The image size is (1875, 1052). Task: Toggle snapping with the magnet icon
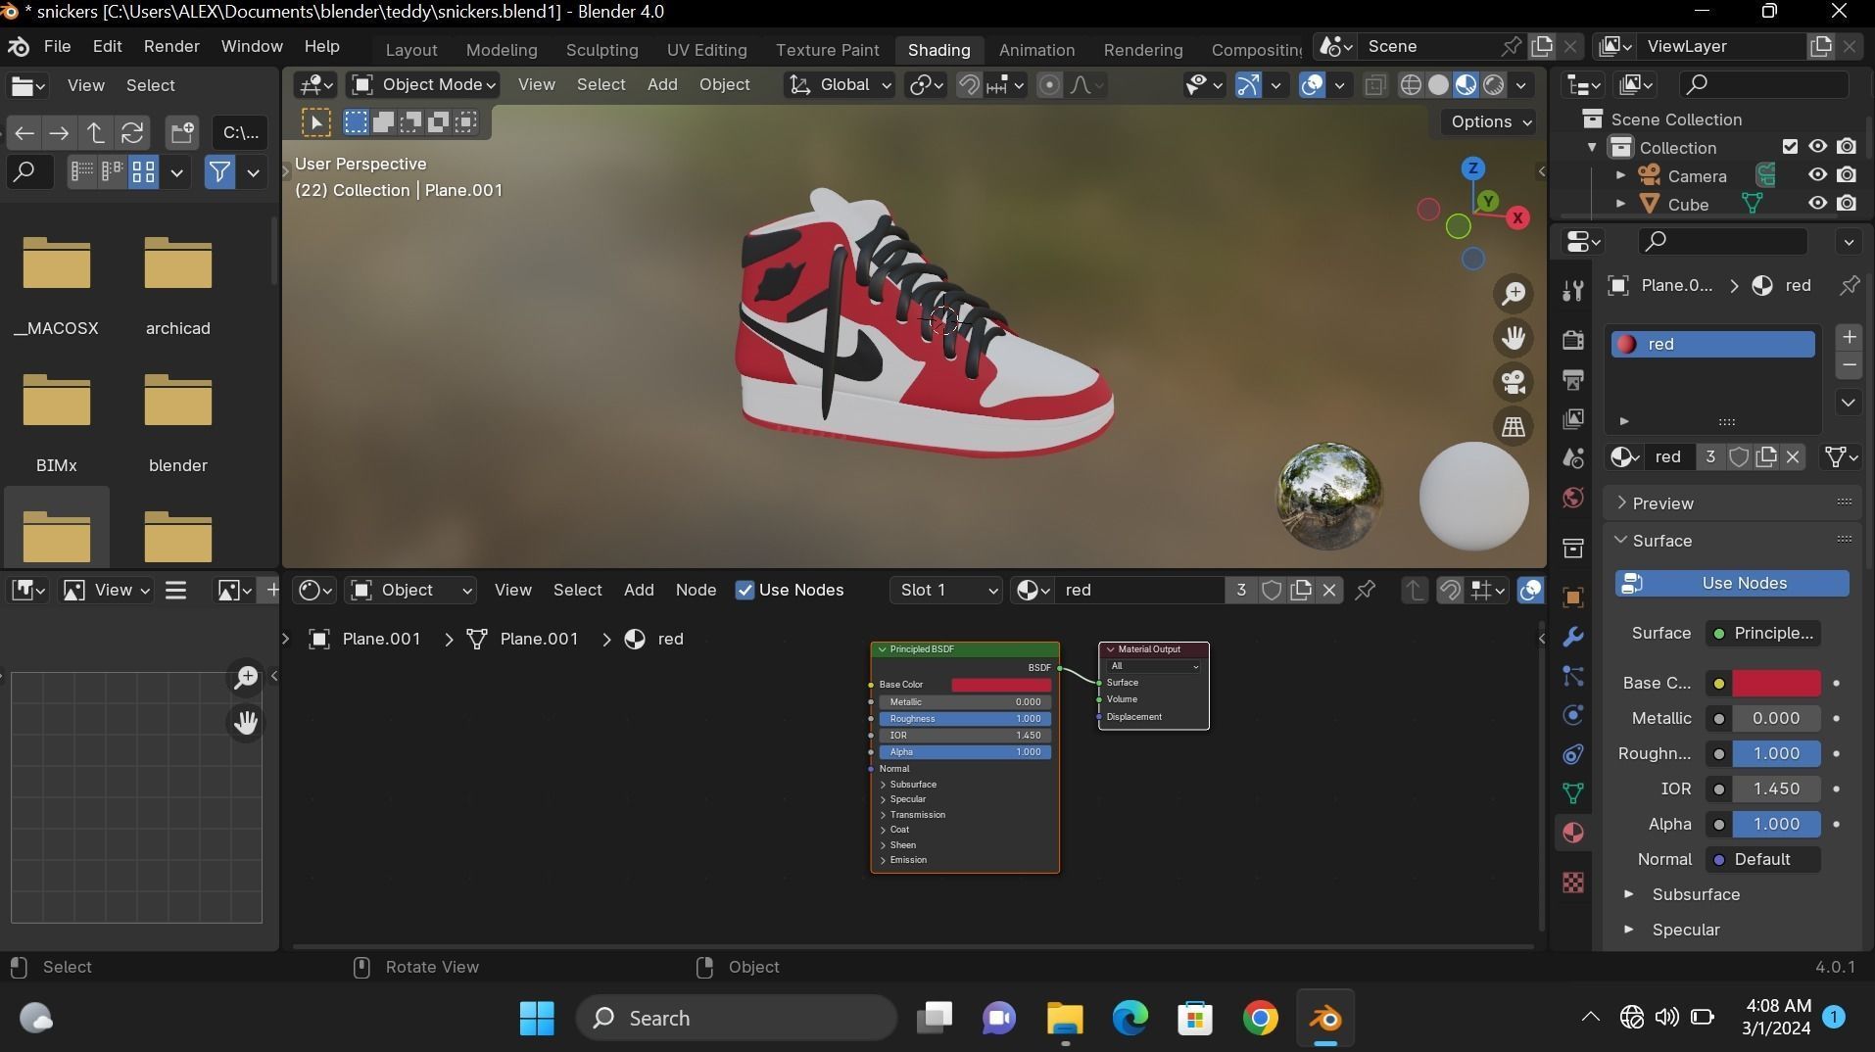969,85
